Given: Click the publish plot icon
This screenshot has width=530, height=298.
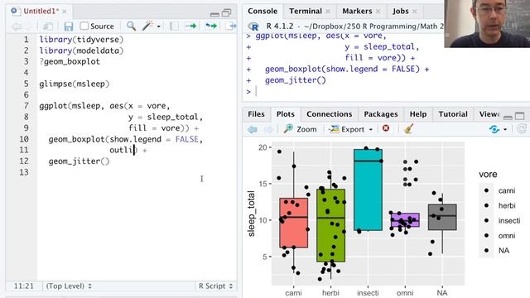Looking at the screenshot, I should [x=494, y=129].
